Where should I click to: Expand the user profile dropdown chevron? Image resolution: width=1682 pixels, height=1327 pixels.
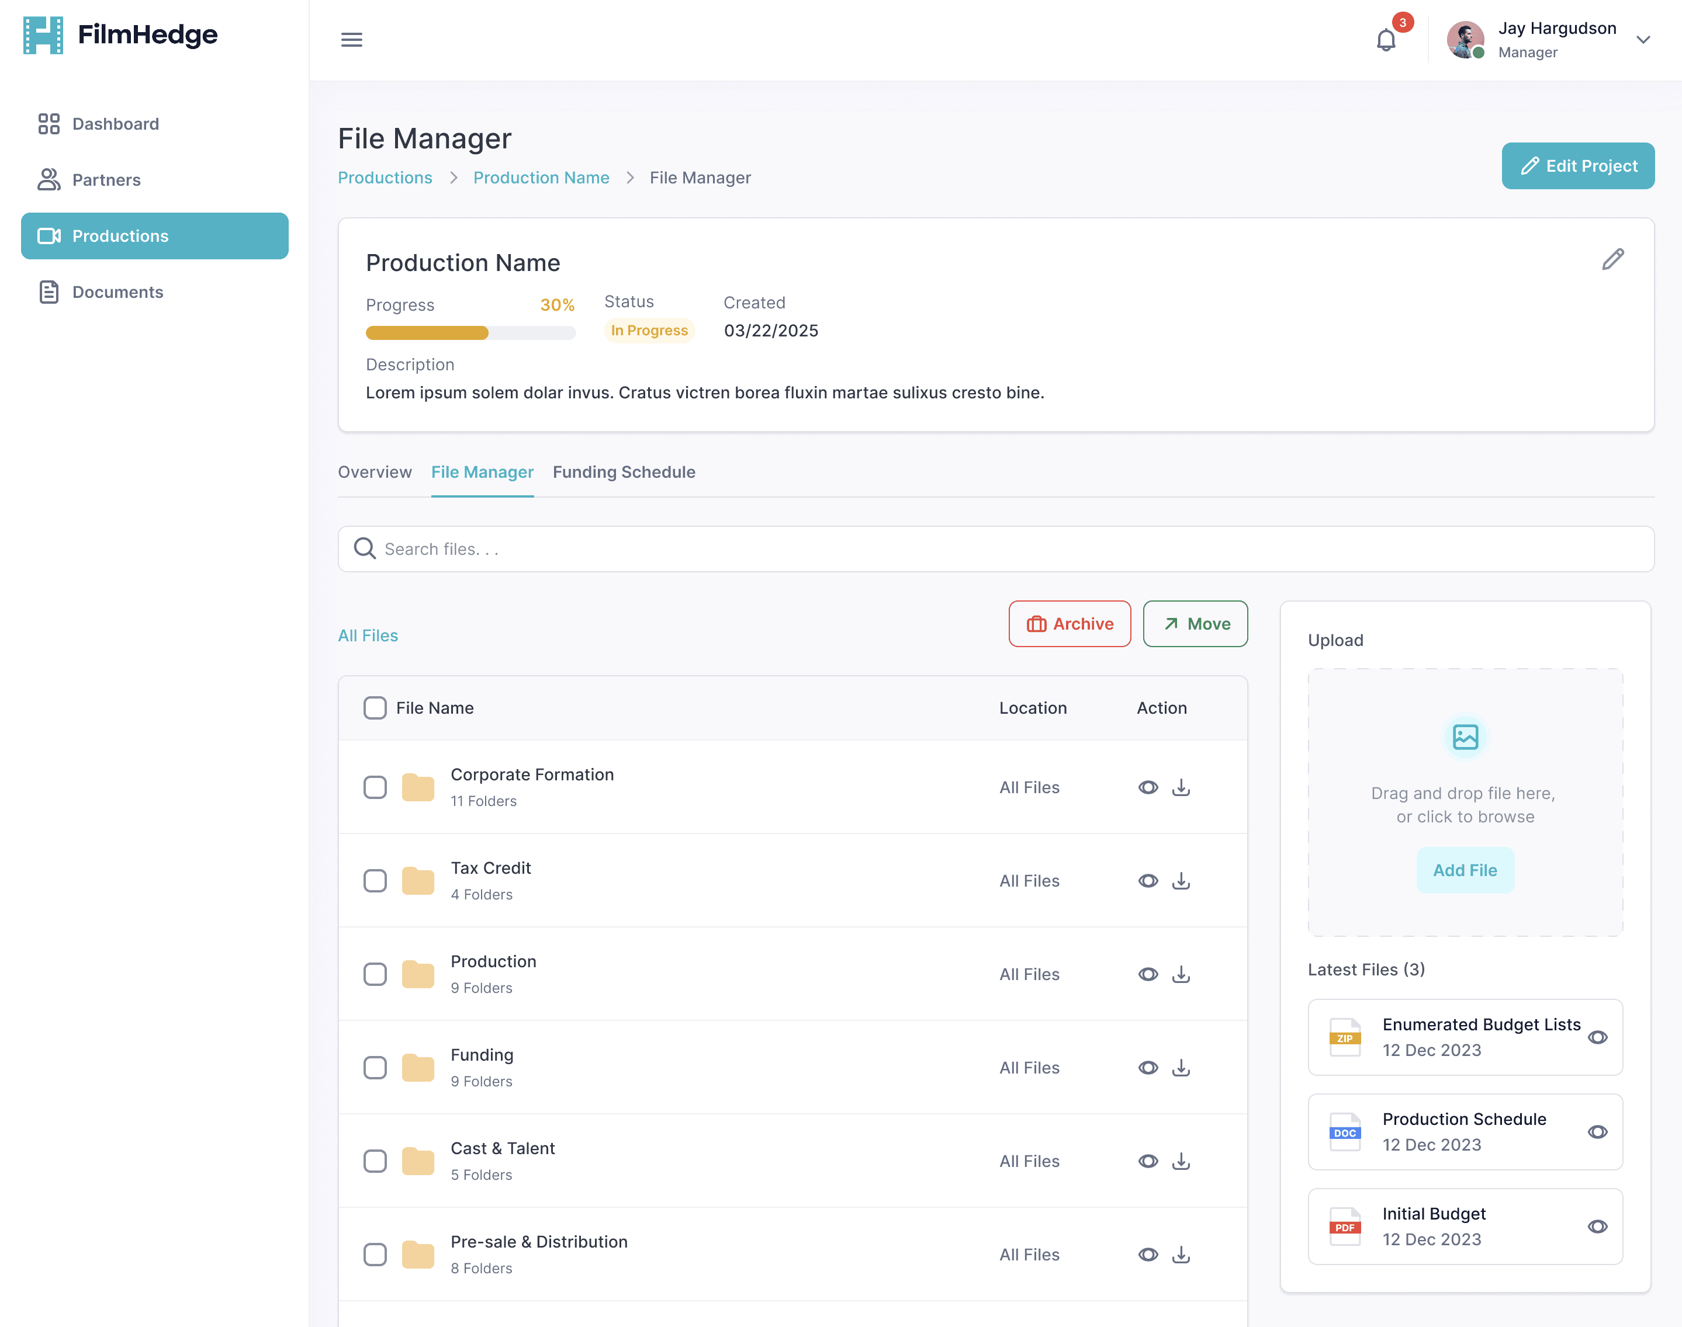(1643, 40)
